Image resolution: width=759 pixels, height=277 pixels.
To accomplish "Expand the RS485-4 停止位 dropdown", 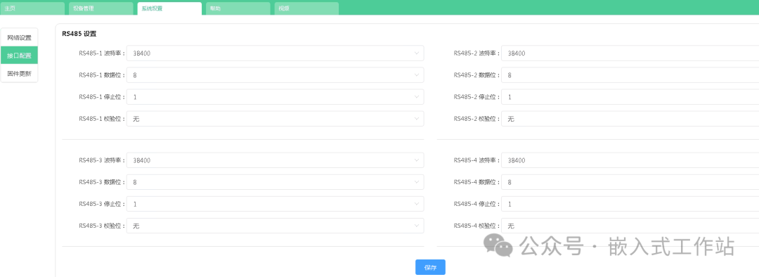I will (x=630, y=204).
